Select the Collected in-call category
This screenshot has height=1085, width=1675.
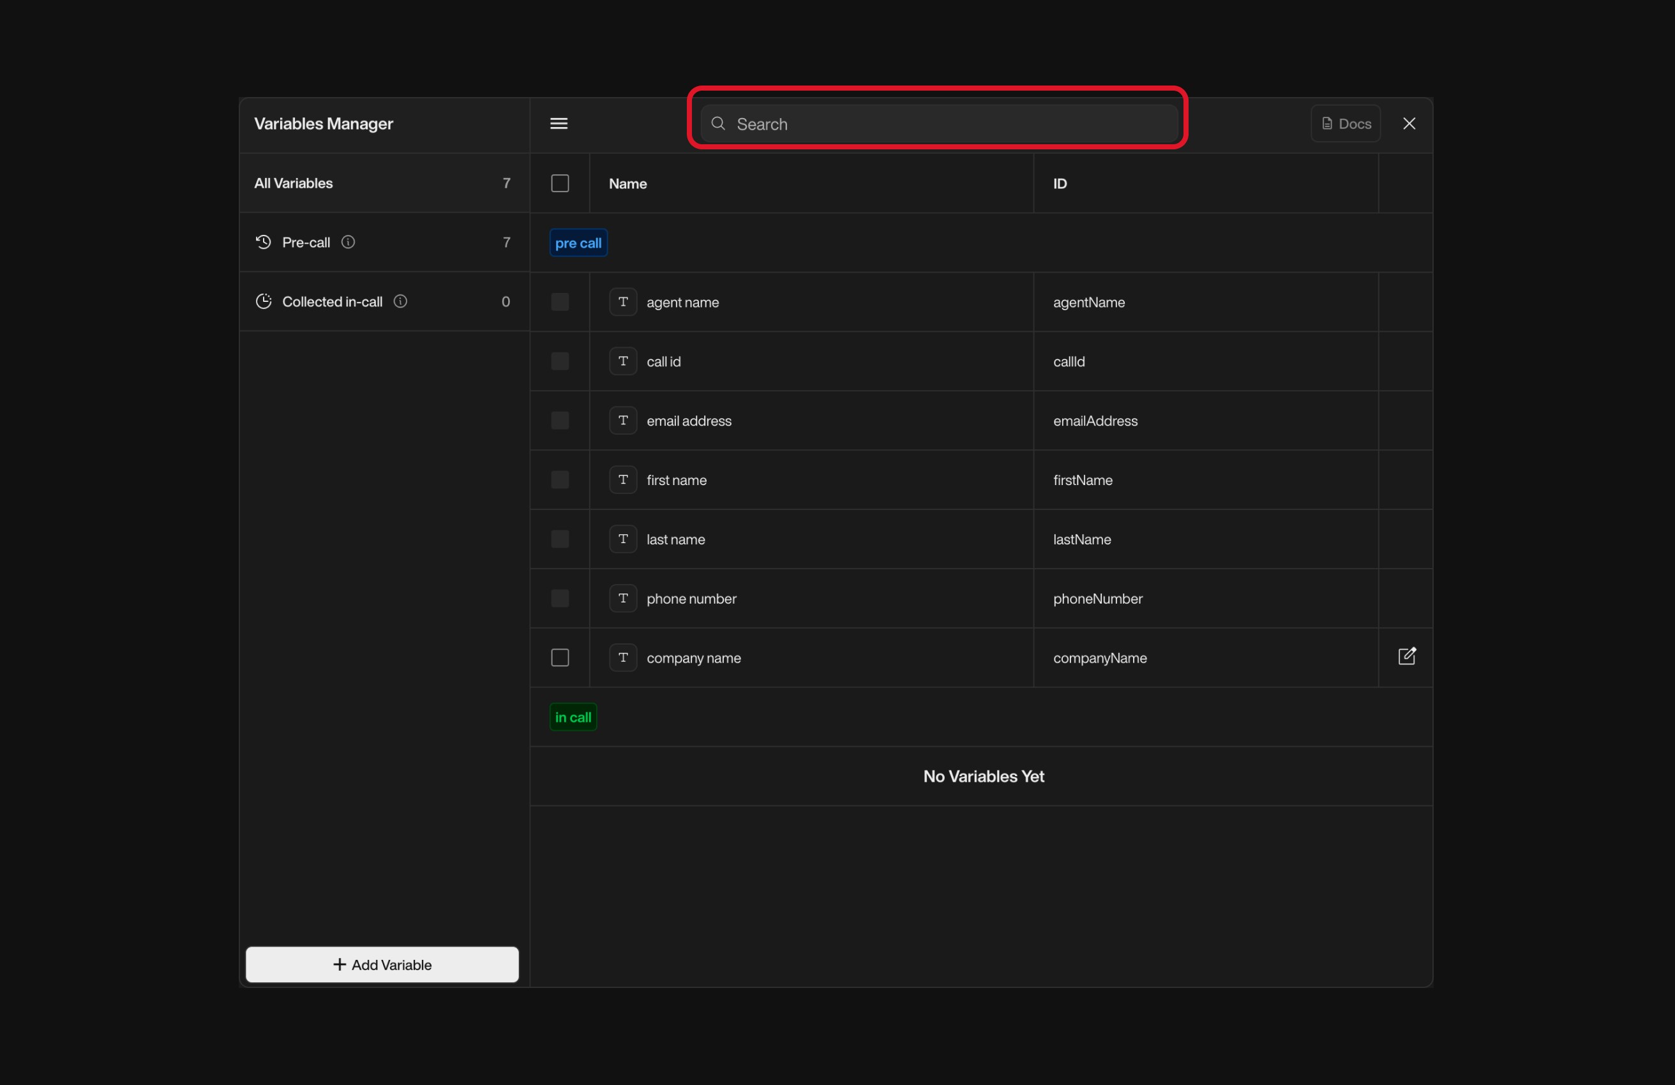[331, 301]
